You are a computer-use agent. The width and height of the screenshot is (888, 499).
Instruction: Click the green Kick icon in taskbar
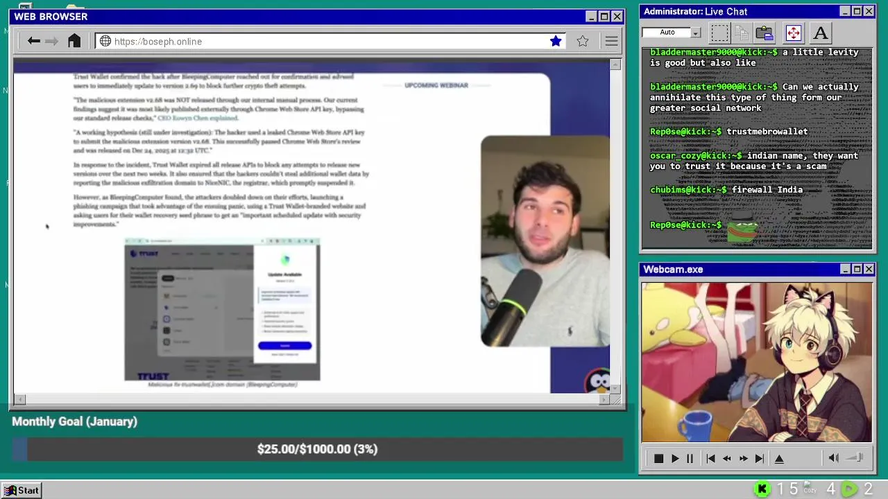click(x=762, y=489)
